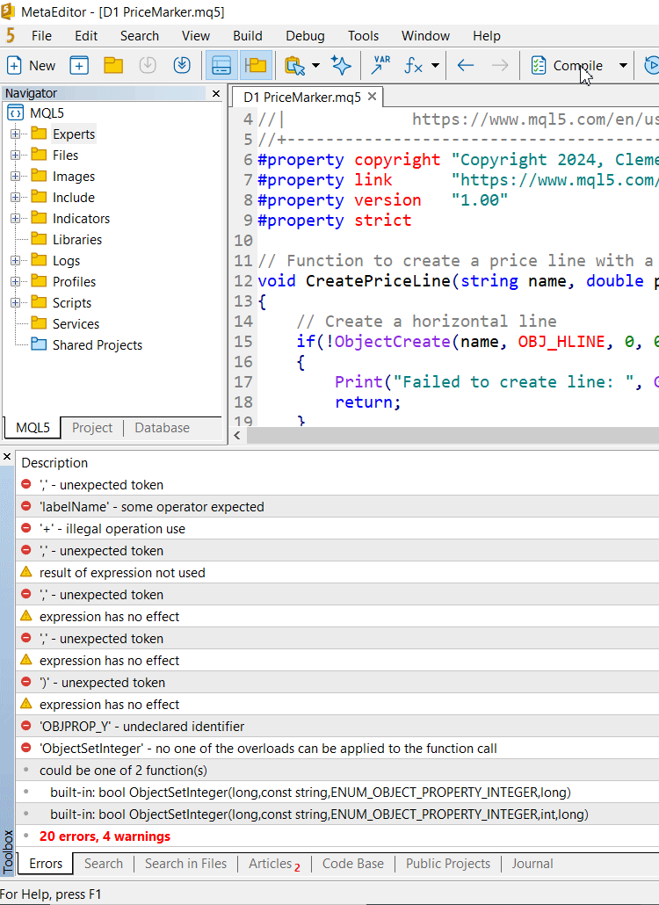Click the fx function list icon
The height and width of the screenshot is (905, 659).
point(413,65)
